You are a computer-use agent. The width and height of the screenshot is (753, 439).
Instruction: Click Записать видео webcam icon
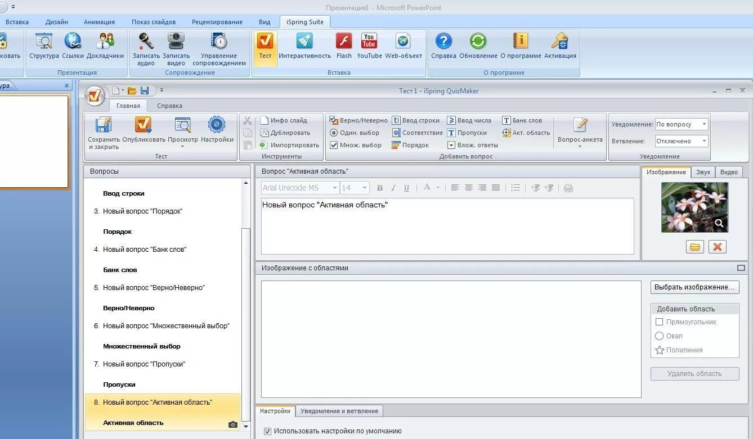click(176, 41)
